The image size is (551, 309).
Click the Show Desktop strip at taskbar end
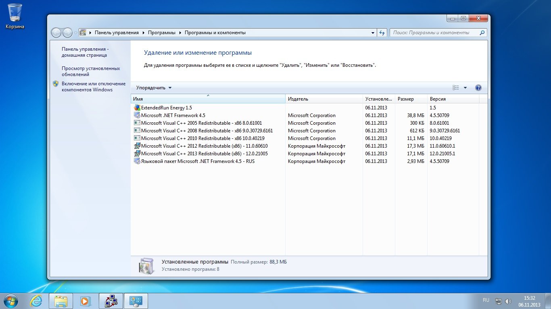[548, 301]
